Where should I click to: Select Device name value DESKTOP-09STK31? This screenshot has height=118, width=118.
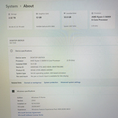click(x=37, y=58)
